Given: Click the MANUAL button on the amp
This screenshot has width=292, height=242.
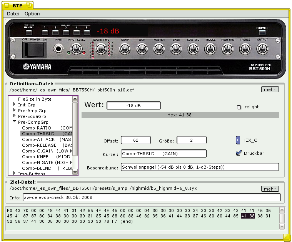Looking at the screenshot, I should [29, 33].
